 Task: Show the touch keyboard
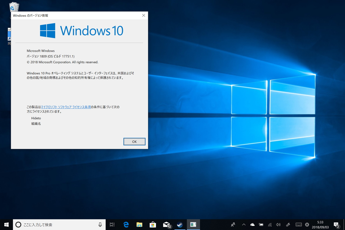(x=299, y=224)
